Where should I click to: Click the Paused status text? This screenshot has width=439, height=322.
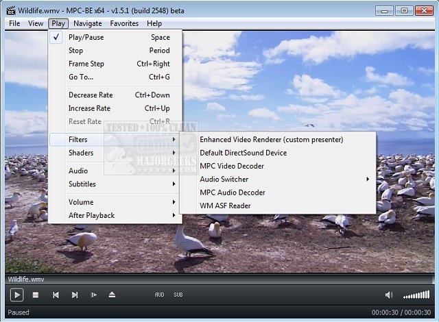click(19, 312)
